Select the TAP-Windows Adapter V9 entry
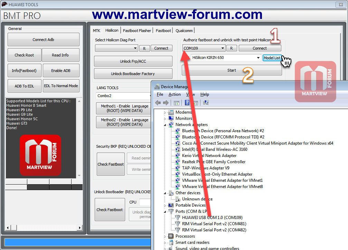Image resolution: width=348 pixels, height=250 pixels. click(206, 168)
